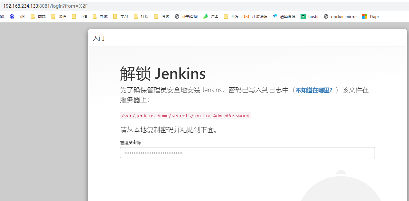The width and height of the screenshot is (409, 201).
Task: Open the 工作 bookmark folder
Action: 79,16
